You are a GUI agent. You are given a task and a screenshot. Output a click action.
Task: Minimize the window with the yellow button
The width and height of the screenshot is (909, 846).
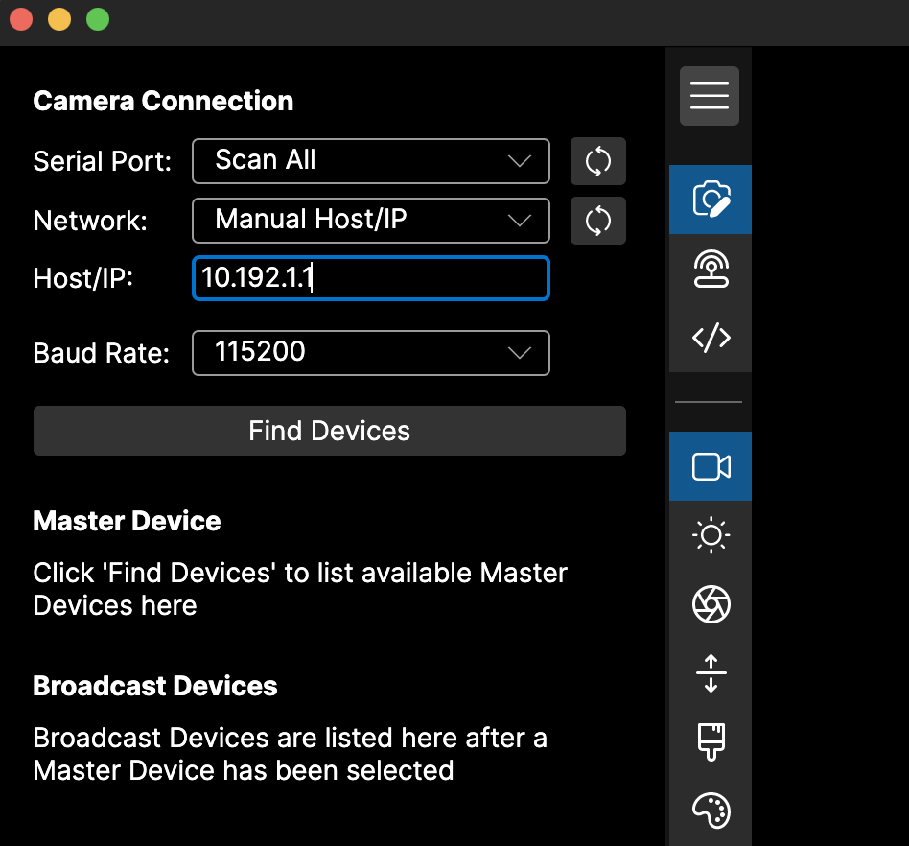pos(59,19)
